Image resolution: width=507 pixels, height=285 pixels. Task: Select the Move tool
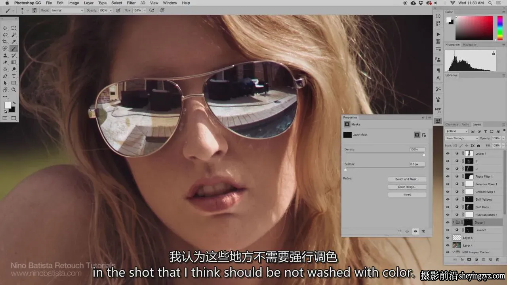6,28
